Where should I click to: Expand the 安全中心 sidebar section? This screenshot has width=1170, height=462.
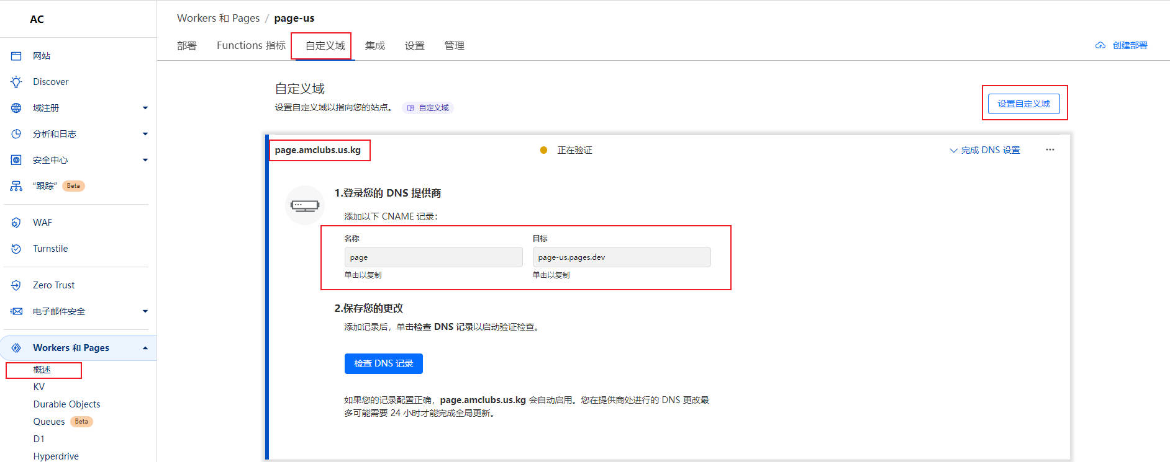[x=145, y=160]
